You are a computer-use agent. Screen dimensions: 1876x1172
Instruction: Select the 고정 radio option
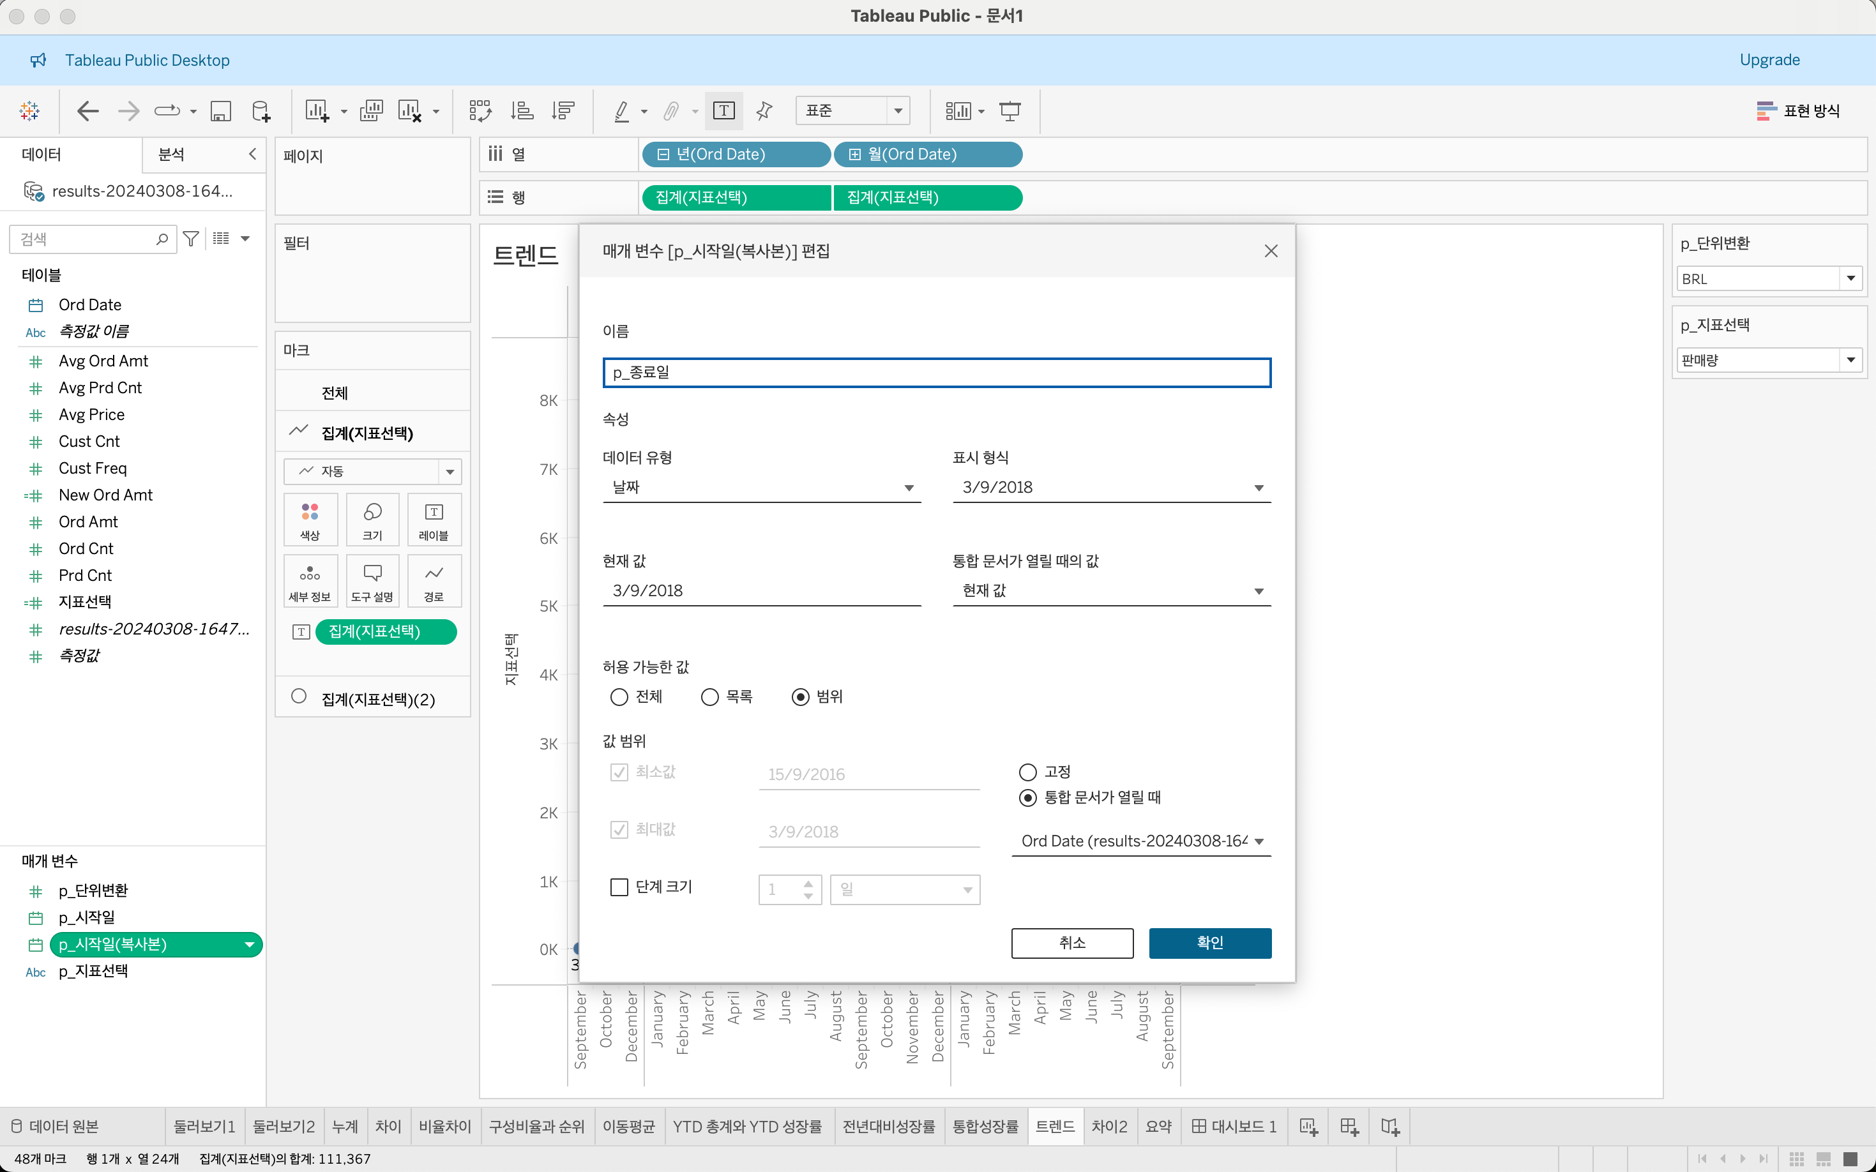tap(1028, 772)
